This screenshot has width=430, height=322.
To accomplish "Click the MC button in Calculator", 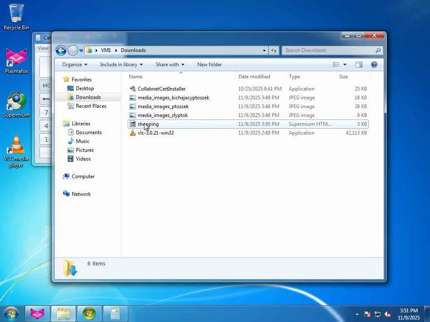I will (x=46, y=86).
